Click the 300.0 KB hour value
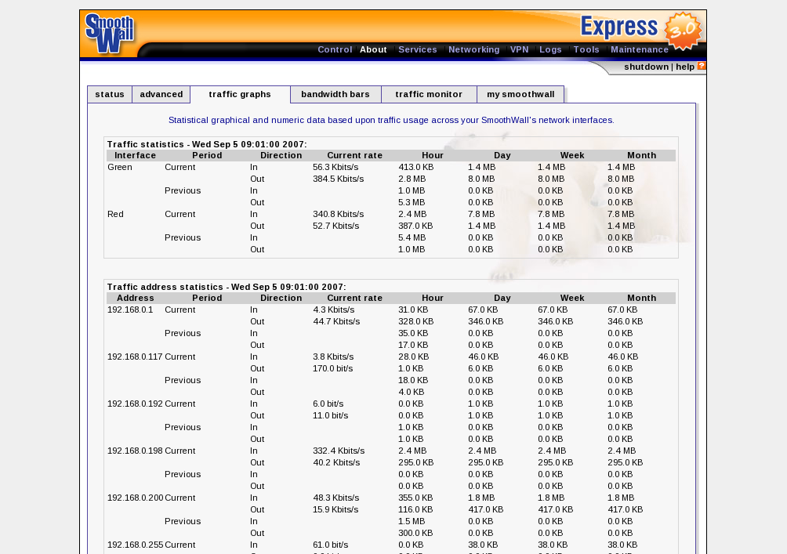787x554 pixels. click(416, 534)
